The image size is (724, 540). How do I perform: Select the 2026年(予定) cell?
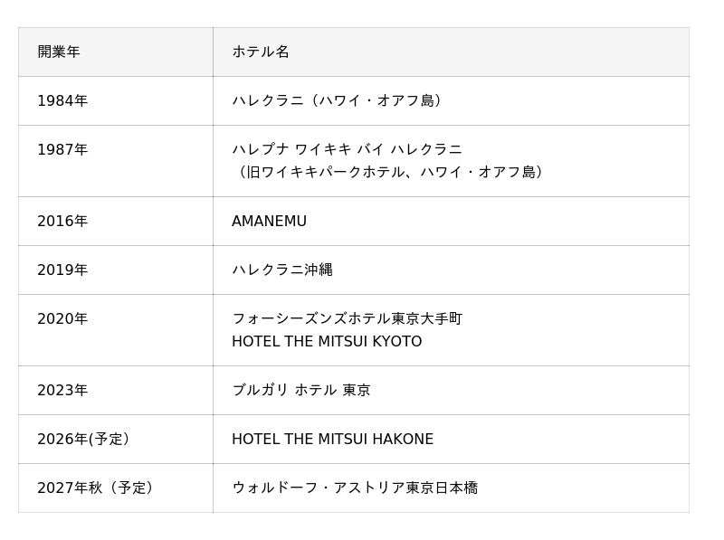pos(83,439)
